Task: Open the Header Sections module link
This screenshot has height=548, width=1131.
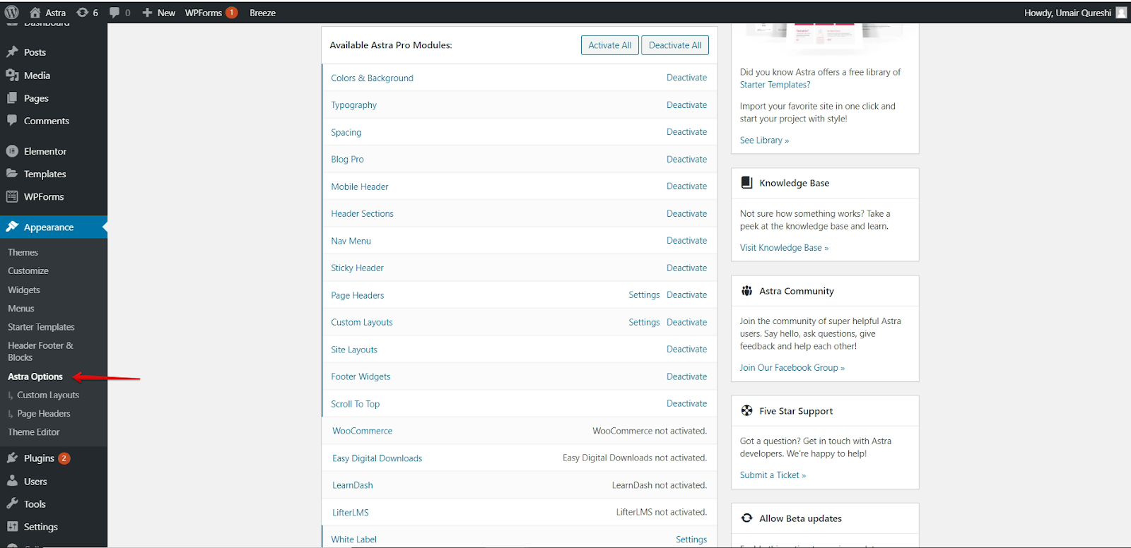Action: coord(362,214)
